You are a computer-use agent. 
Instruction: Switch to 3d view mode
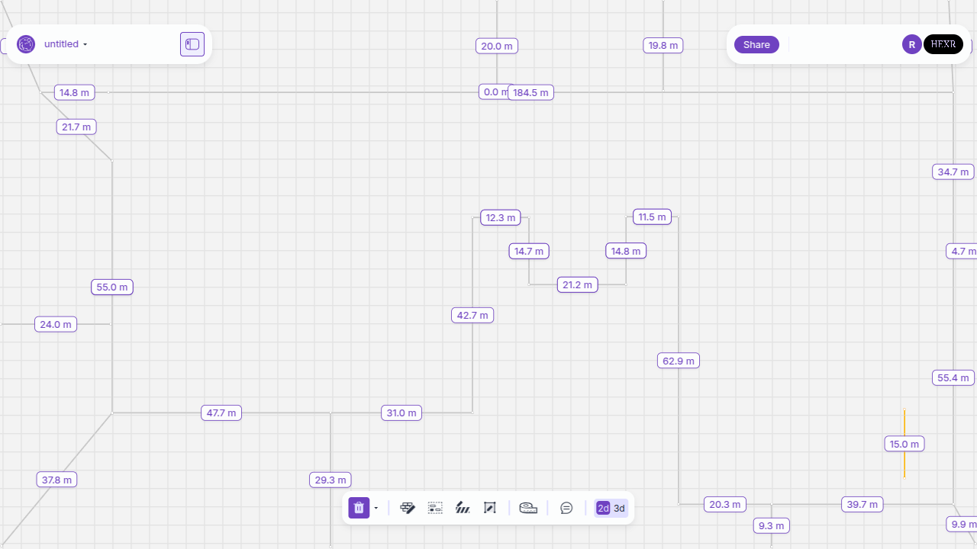coord(619,509)
